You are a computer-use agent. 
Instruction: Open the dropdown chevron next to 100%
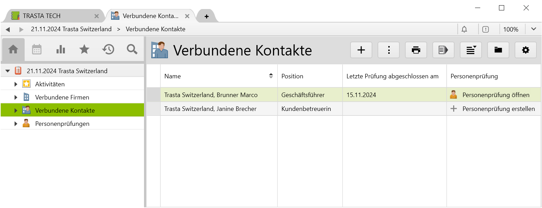(x=534, y=29)
